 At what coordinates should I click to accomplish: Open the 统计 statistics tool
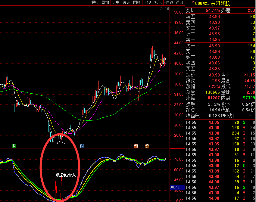coord(126,2)
